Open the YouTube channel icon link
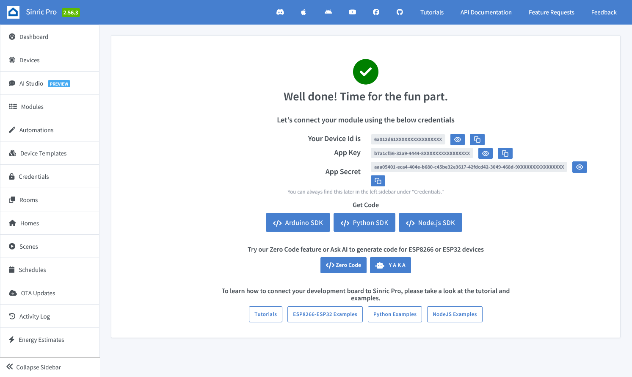 coord(352,12)
